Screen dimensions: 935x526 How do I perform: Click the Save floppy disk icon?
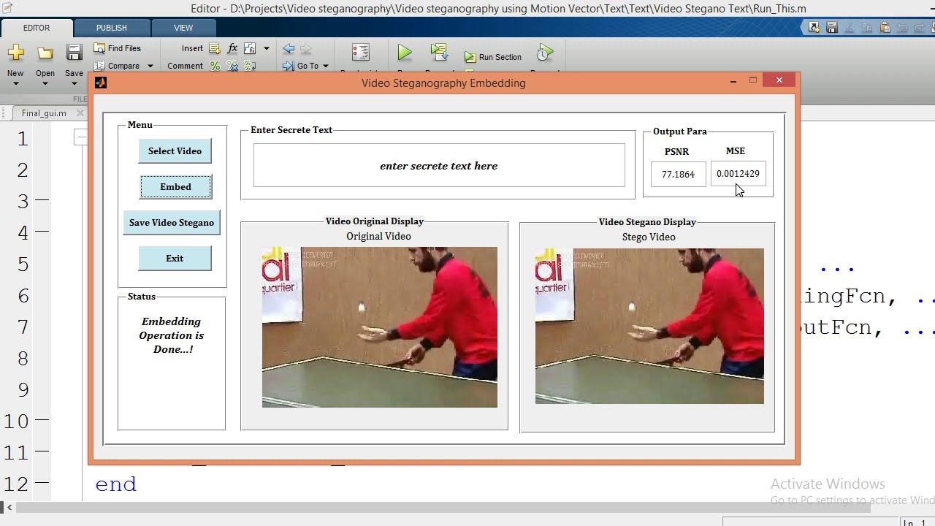(x=74, y=53)
